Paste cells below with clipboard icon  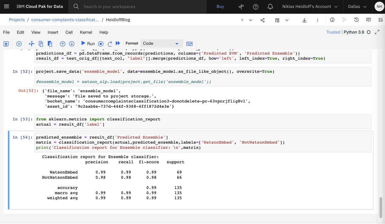click(x=50, y=43)
